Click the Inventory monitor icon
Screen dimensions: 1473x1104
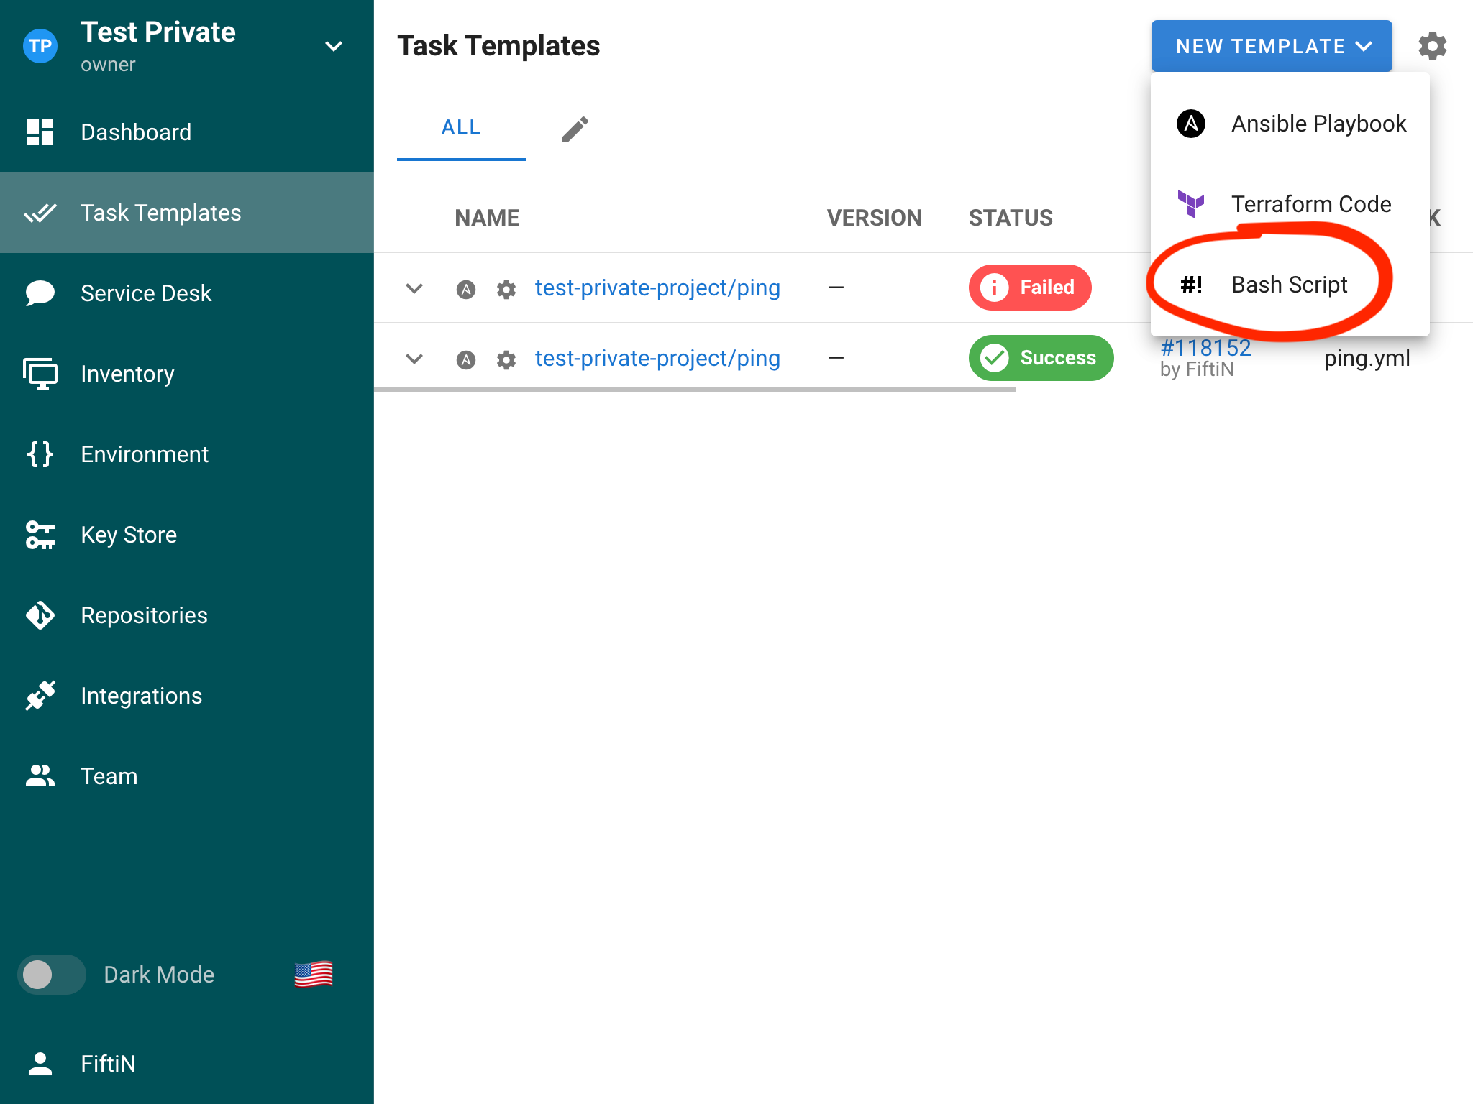[x=40, y=374]
